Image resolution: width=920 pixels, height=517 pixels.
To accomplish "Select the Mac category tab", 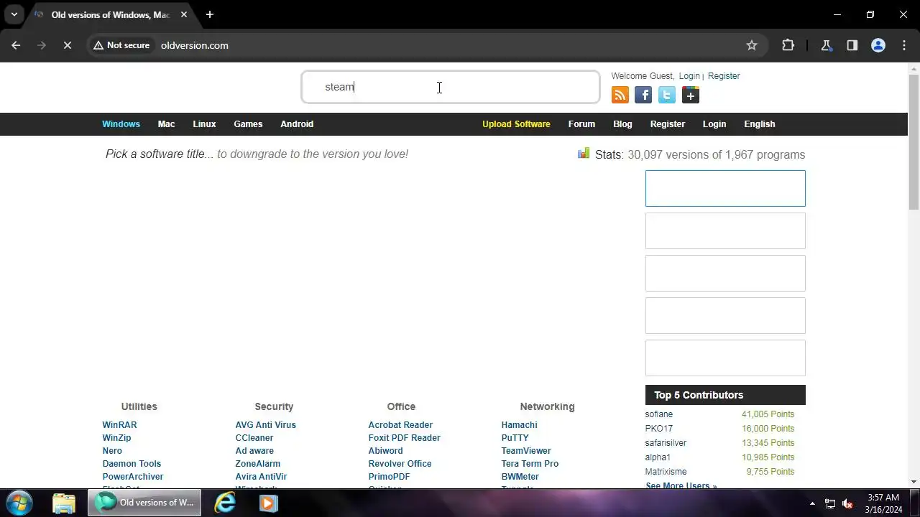I will click(166, 124).
